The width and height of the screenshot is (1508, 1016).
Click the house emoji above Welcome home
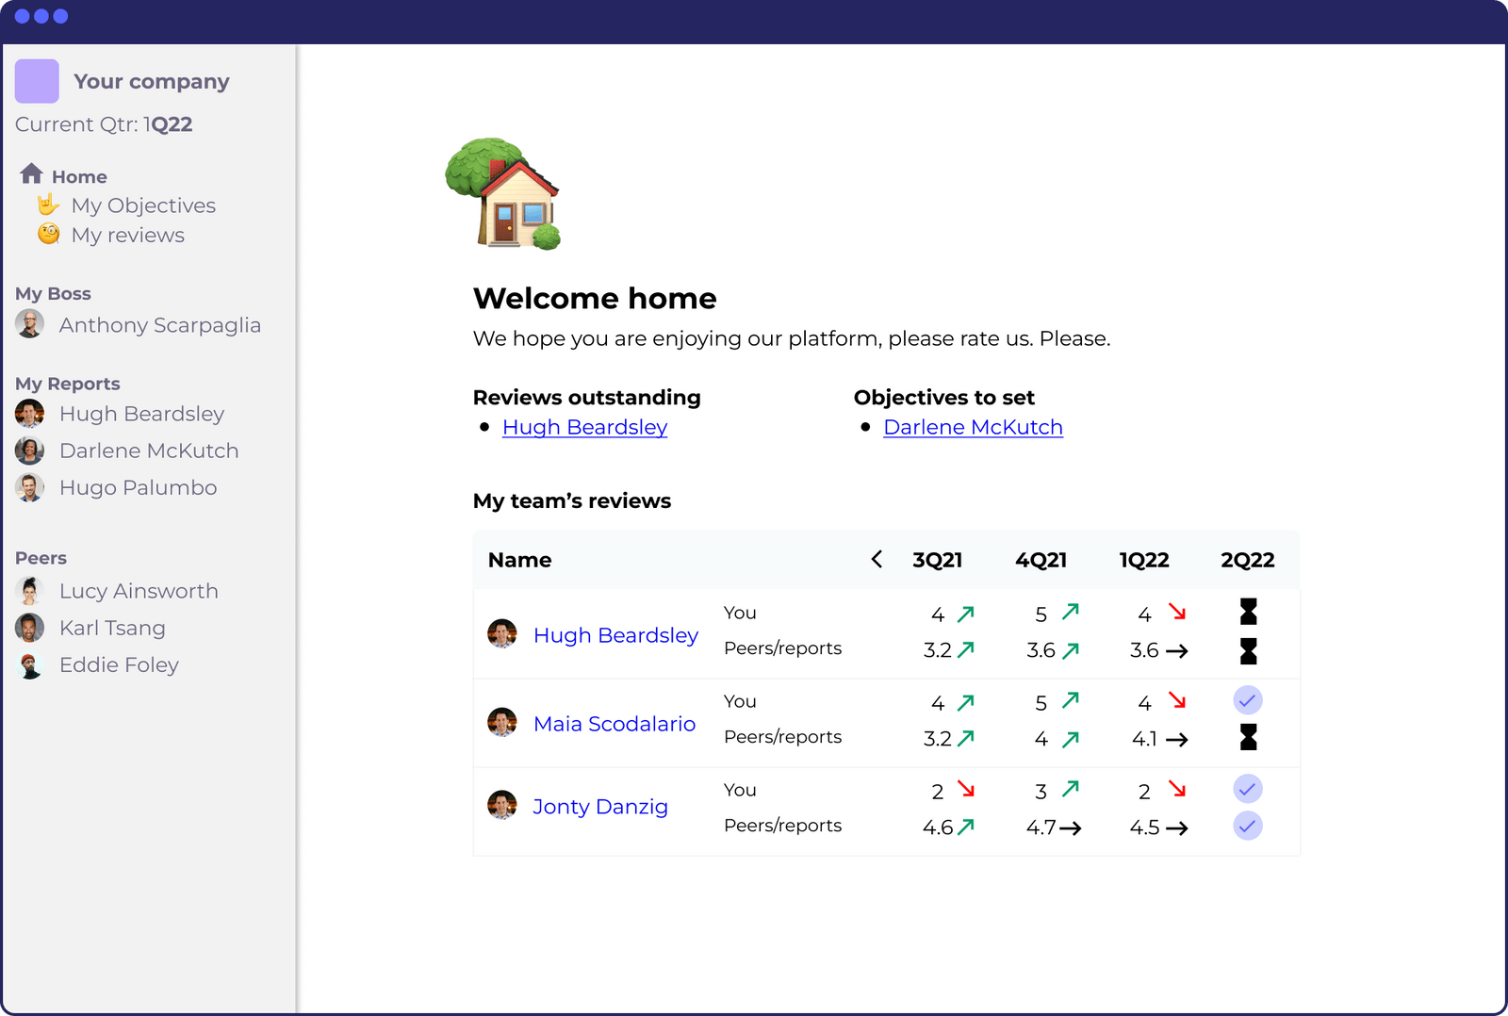pyautogui.click(x=502, y=193)
